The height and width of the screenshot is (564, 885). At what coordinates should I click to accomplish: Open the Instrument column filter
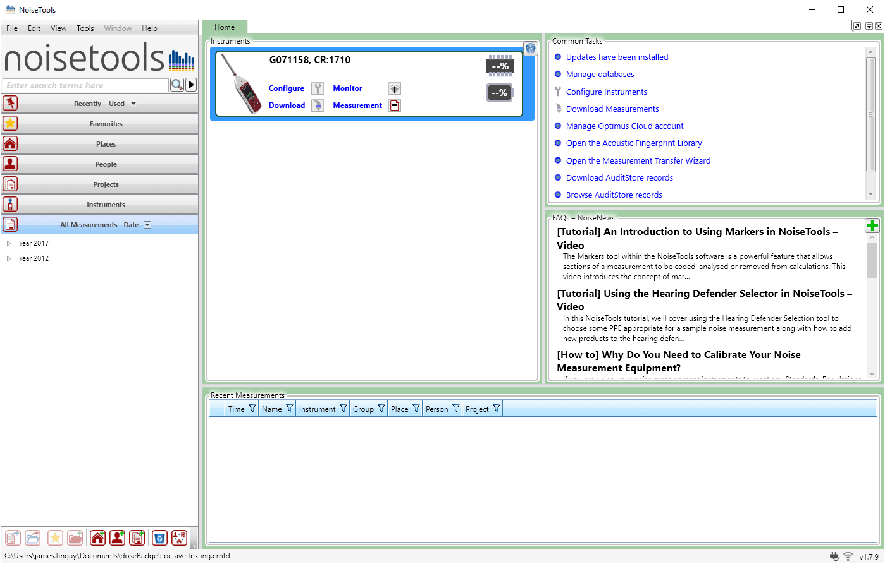tap(343, 409)
